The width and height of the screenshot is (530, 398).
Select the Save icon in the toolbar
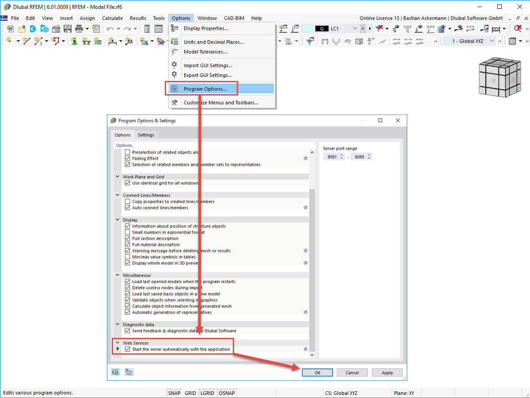67,28
